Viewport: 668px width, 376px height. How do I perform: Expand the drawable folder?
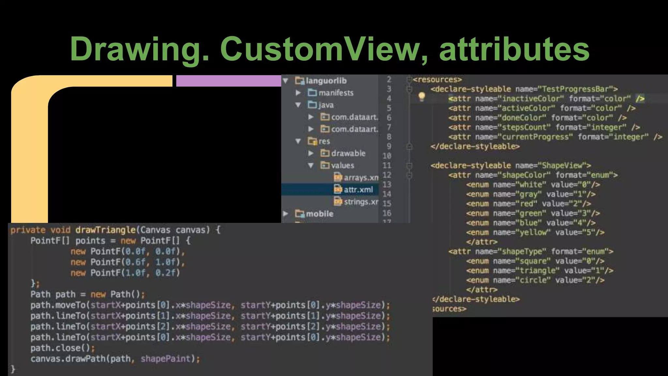point(311,153)
